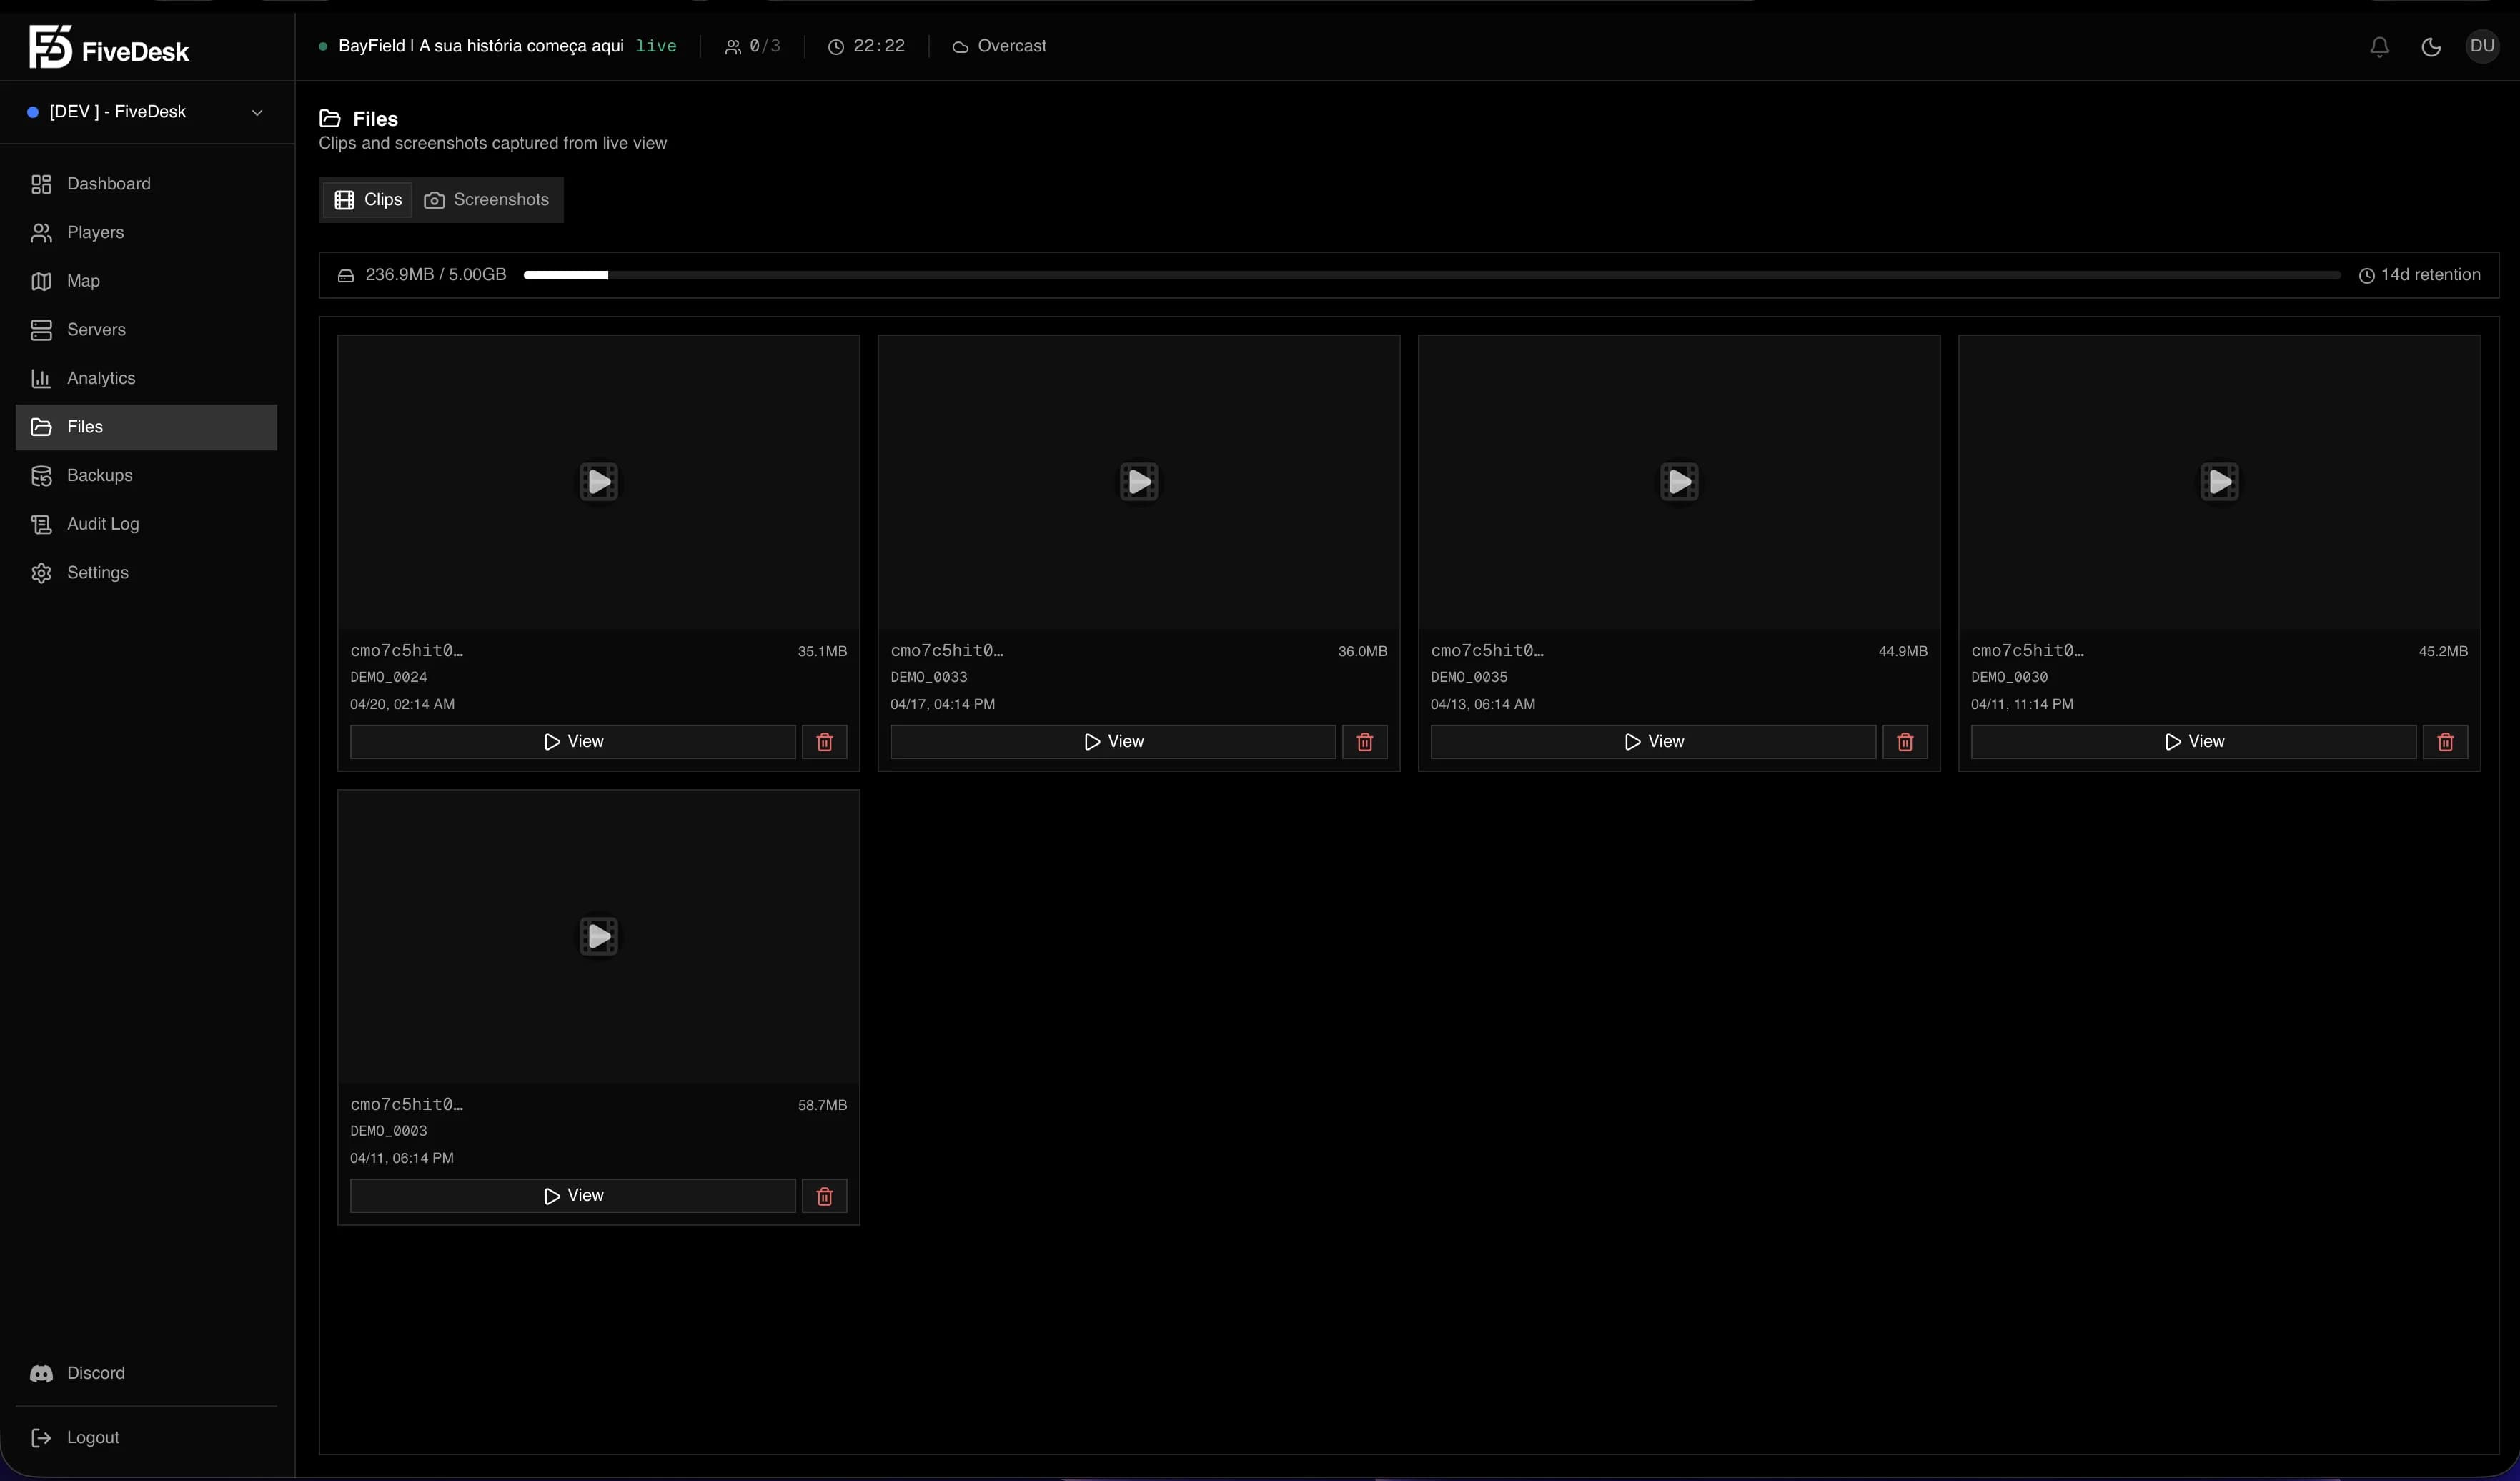View the DEMO_0030 clip
The image size is (2520, 1481).
(x=2193, y=742)
